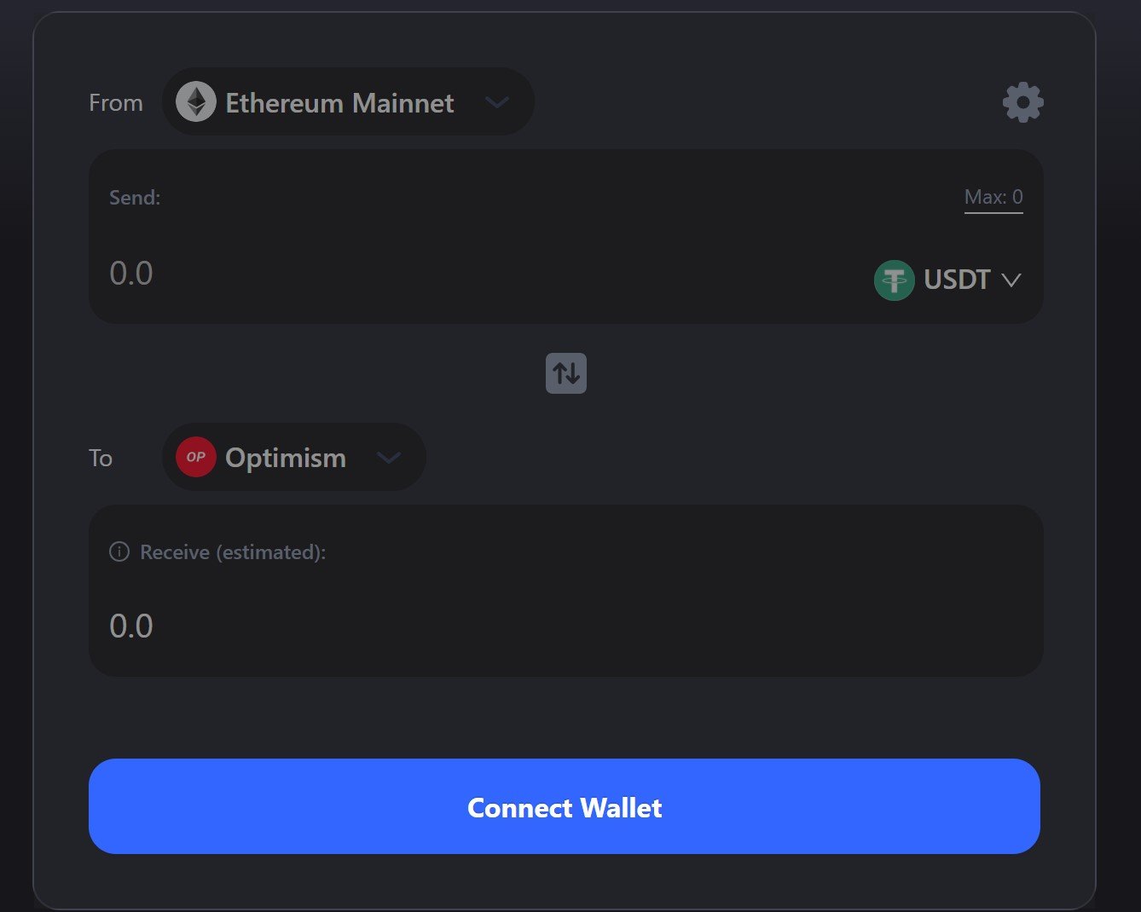Screen dimensions: 1141x912
Task: Select the Optimism network name
Action: click(x=286, y=458)
